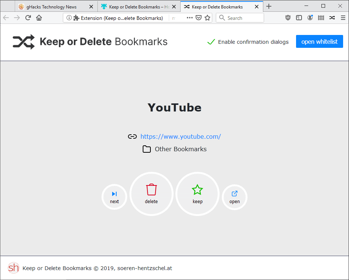
Task: Open a new tab with plus button
Action: click(269, 7)
